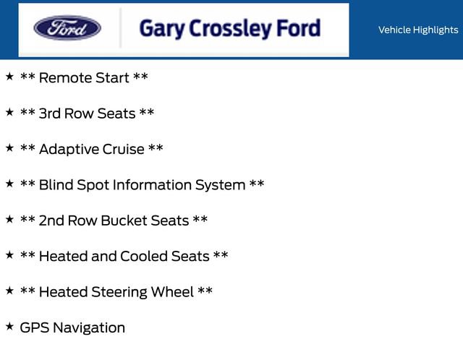Select the 3rd Row Seats feature text
This screenshot has height=347, width=463.
click(x=87, y=113)
